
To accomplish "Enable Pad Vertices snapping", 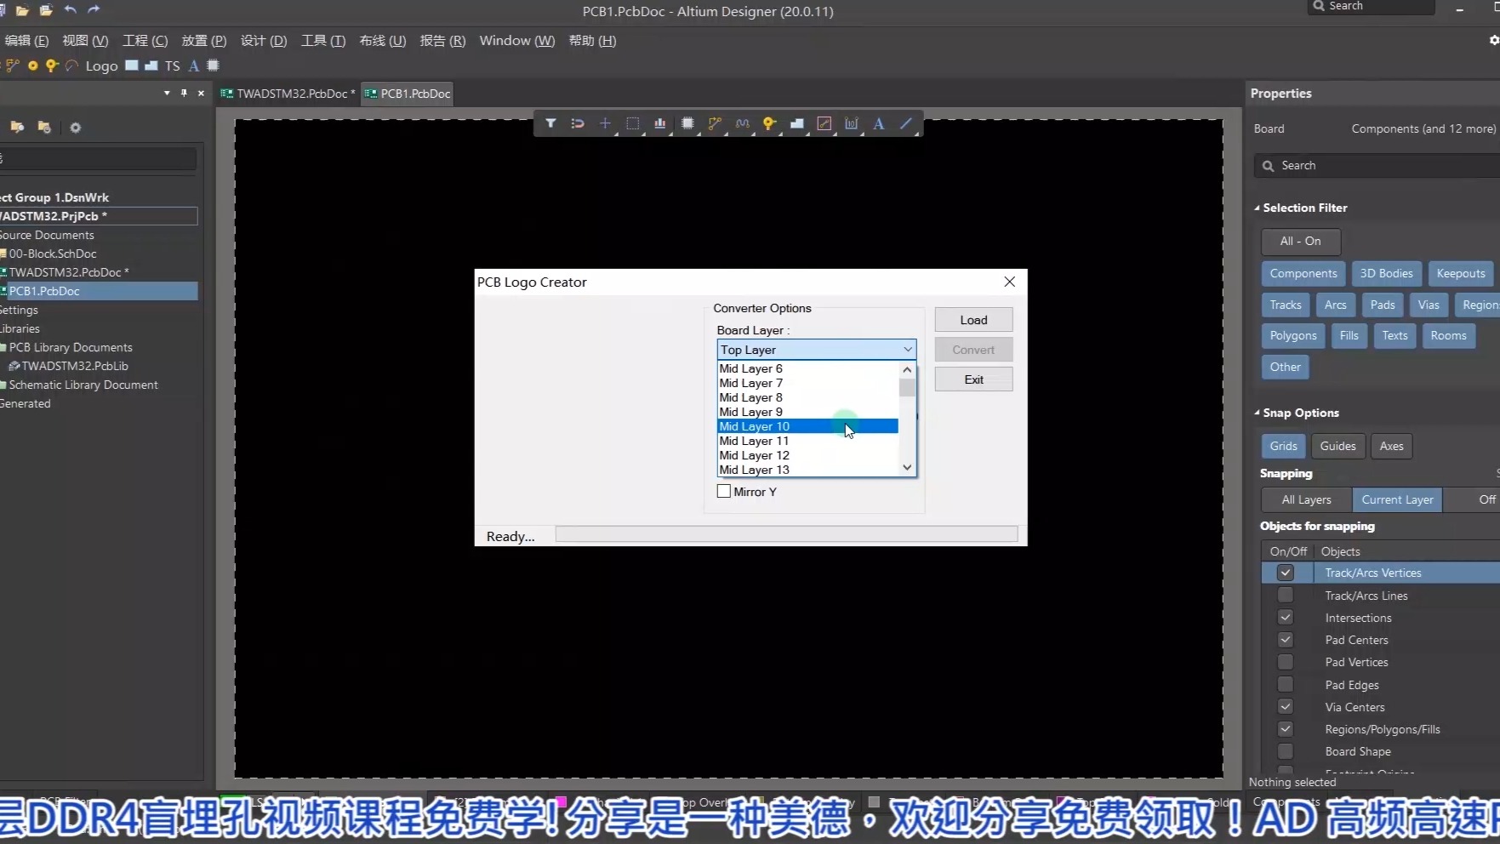I will 1286,662.
